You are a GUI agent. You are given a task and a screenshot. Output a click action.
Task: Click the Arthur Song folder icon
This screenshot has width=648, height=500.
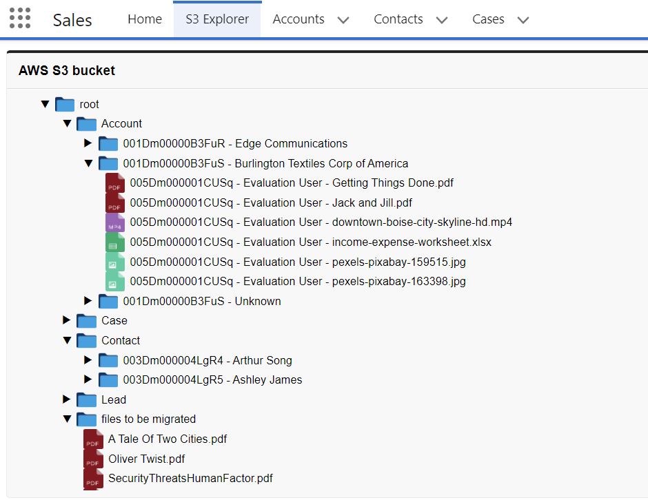[108, 360]
